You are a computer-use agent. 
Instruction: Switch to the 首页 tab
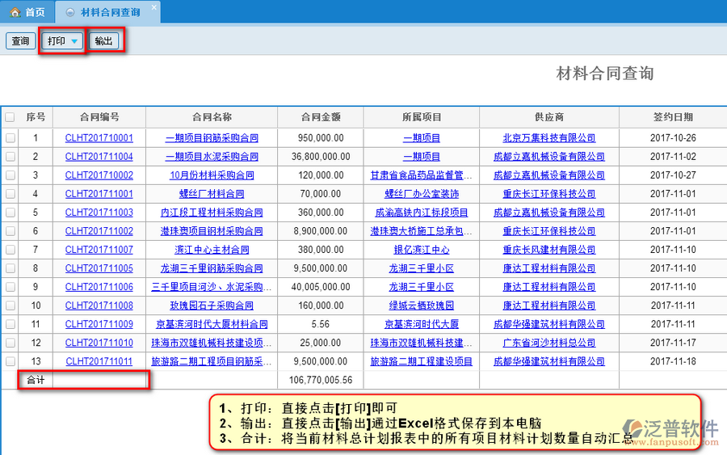point(27,12)
